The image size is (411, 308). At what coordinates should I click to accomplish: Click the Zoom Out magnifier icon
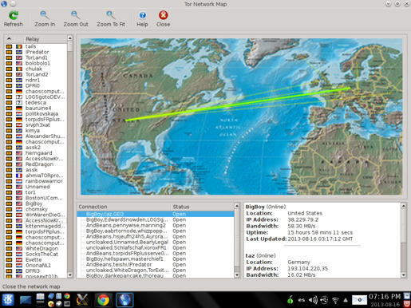pos(76,15)
